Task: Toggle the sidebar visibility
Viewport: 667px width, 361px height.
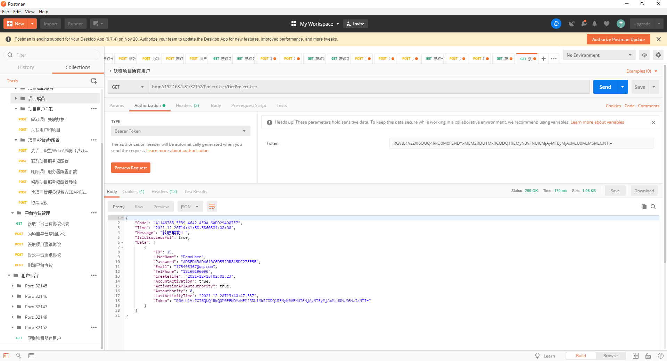Action: [x=6, y=356]
